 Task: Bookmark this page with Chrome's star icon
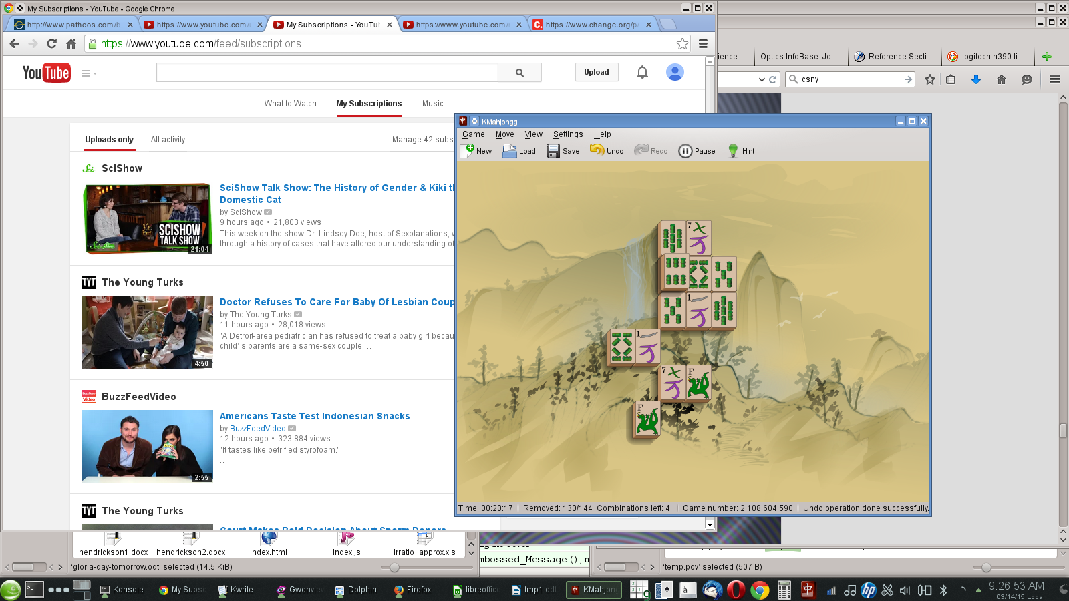682,44
